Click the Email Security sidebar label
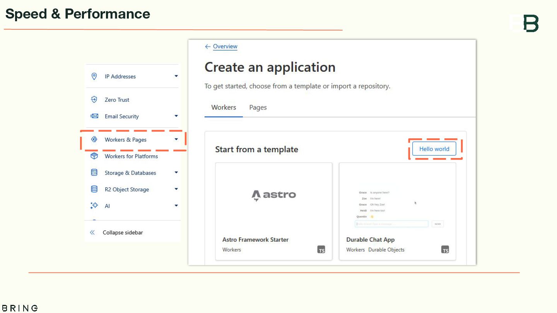The height and width of the screenshot is (313, 557). (x=121, y=116)
